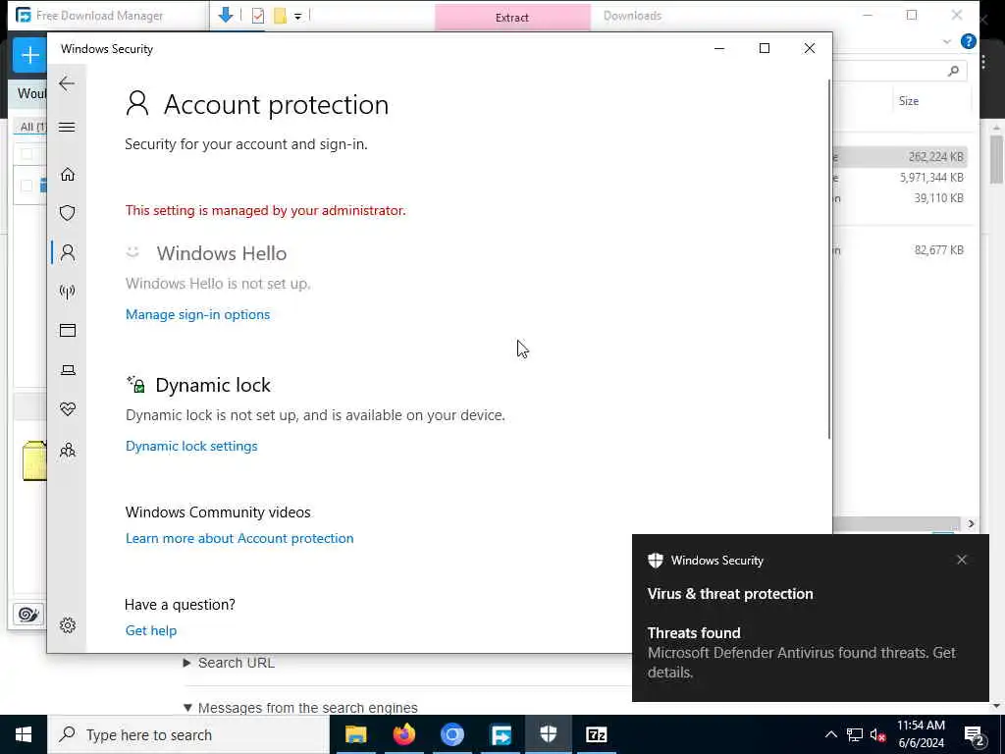Click the properties checkmark icon in Explorer toolbar
This screenshot has width=1005, height=754.
click(x=258, y=16)
